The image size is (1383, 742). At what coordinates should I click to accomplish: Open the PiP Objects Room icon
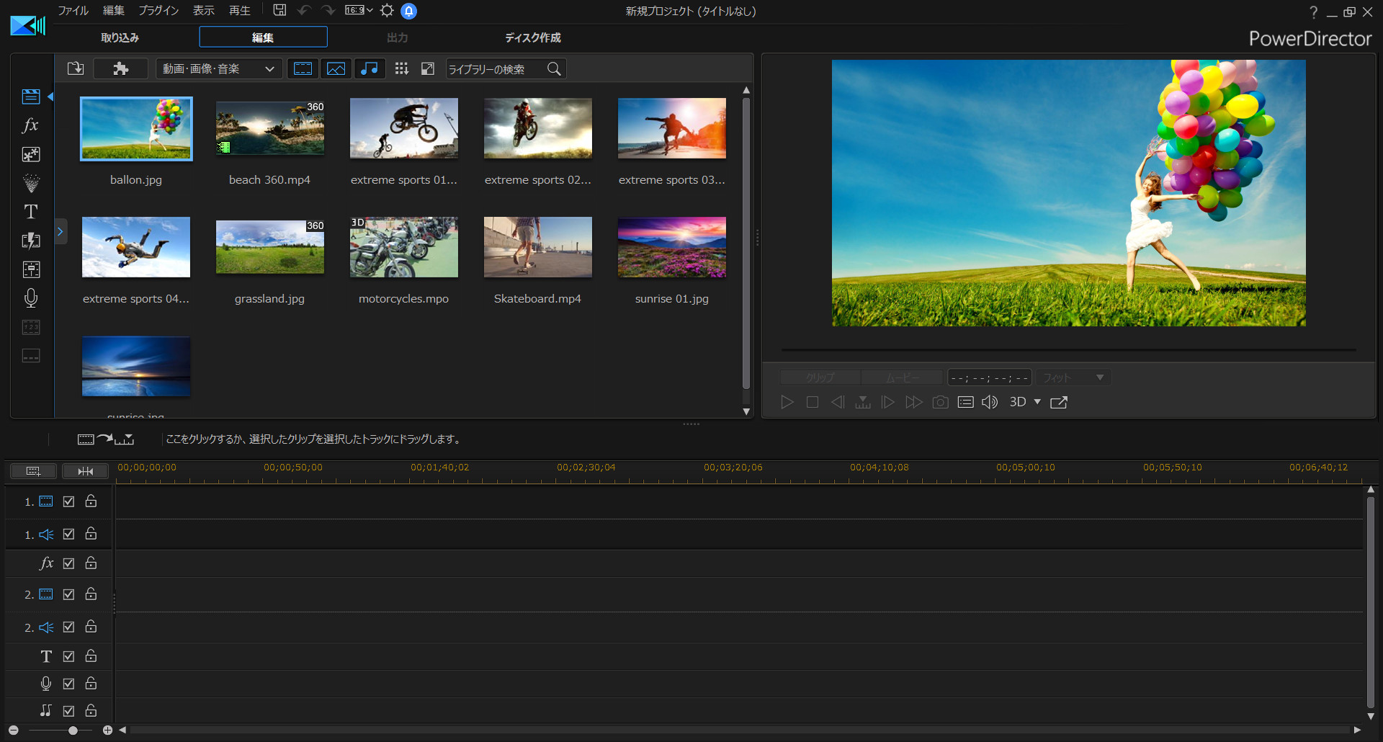pos(30,154)
